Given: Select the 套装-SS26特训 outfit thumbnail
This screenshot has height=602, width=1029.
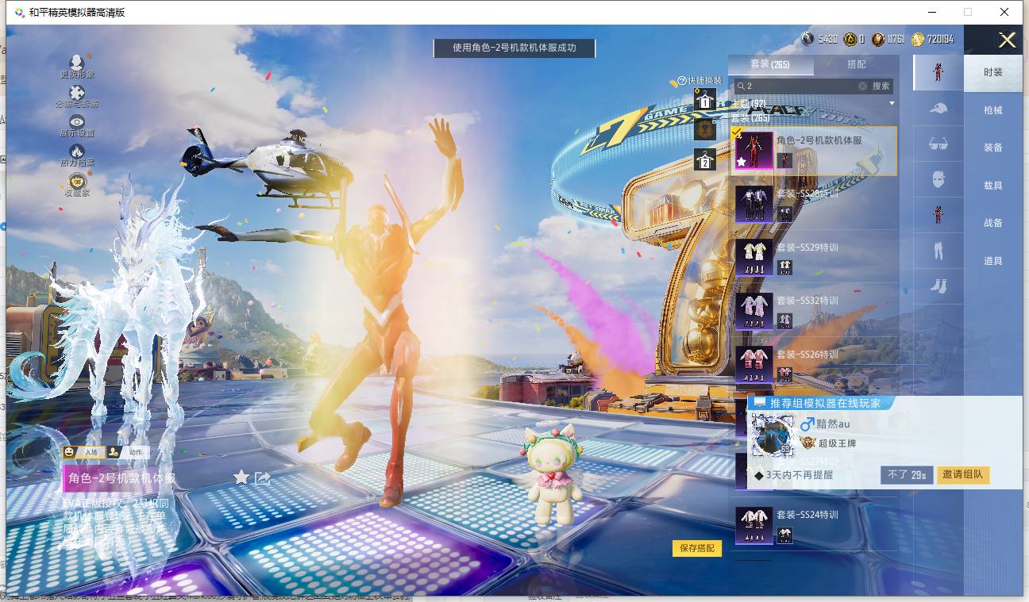Looking at the screenshot, I should 753,364.
